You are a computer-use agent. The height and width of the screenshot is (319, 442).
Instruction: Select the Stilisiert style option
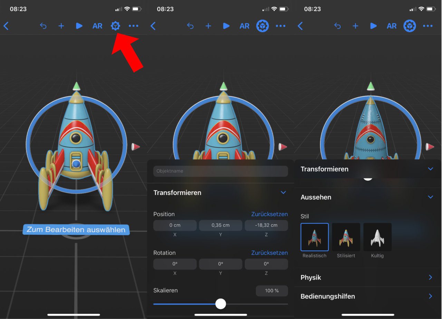point(346,237)
